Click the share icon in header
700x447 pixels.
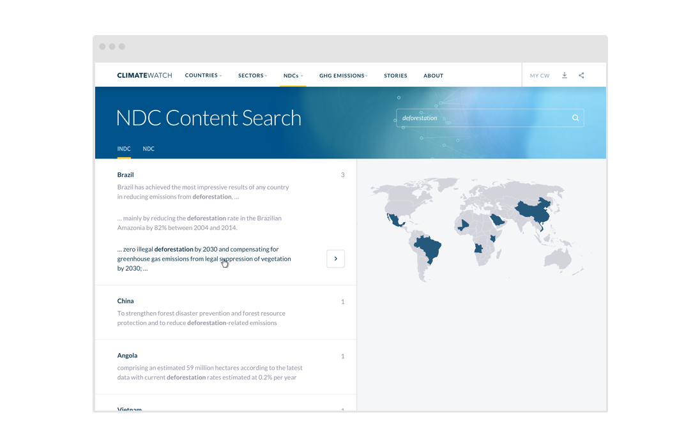pos(581,75)
